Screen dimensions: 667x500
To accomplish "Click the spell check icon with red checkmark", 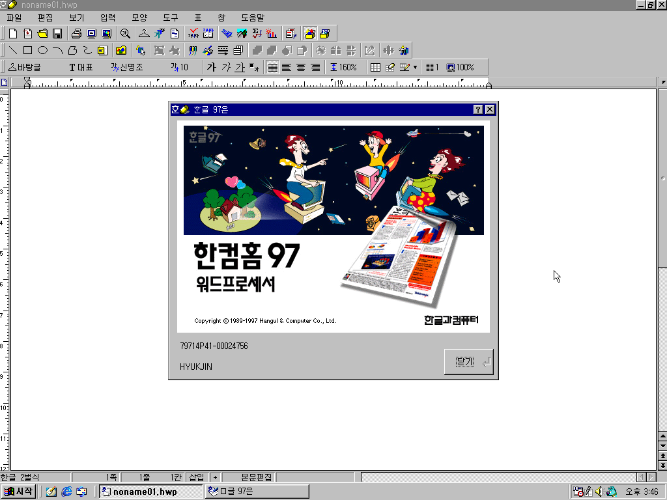I will pos(193,34).
